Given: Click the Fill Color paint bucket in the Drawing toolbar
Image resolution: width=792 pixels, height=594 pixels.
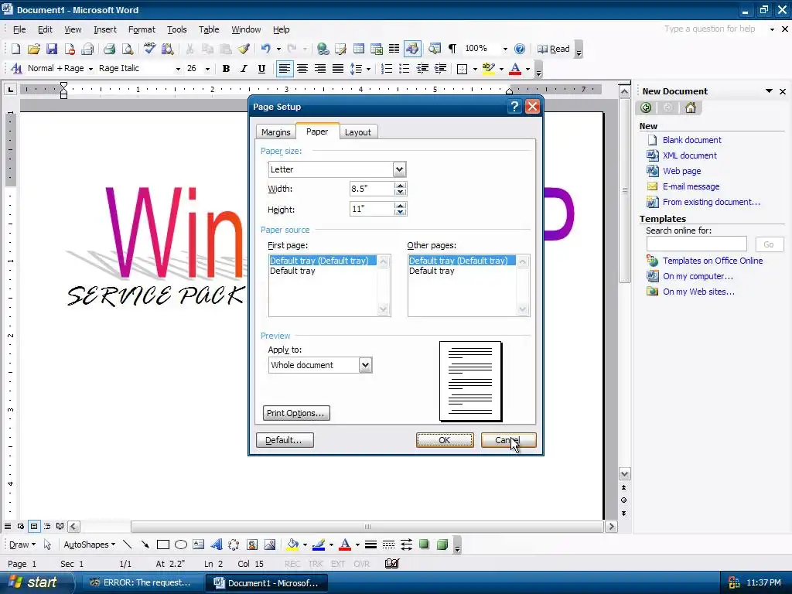Looking at the screenshot, I should (x=292, y=544).
